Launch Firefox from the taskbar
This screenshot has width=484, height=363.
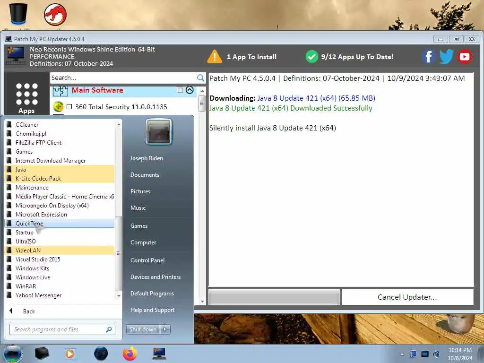(130, 354)
